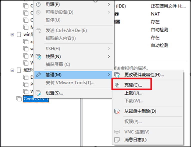Click the Snapshot clock icon
This screenshot has width=191, height=147.
point(38,57)
